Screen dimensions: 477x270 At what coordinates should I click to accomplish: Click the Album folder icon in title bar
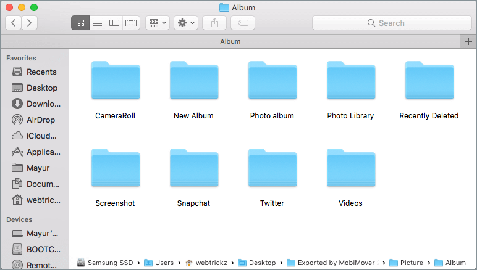click(x=224, y=7)
